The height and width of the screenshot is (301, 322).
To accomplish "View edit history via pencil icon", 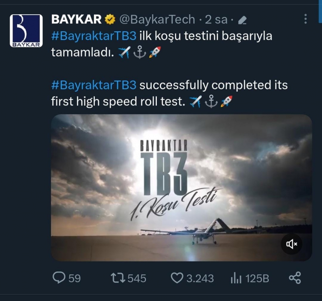I will pos(242,20).
